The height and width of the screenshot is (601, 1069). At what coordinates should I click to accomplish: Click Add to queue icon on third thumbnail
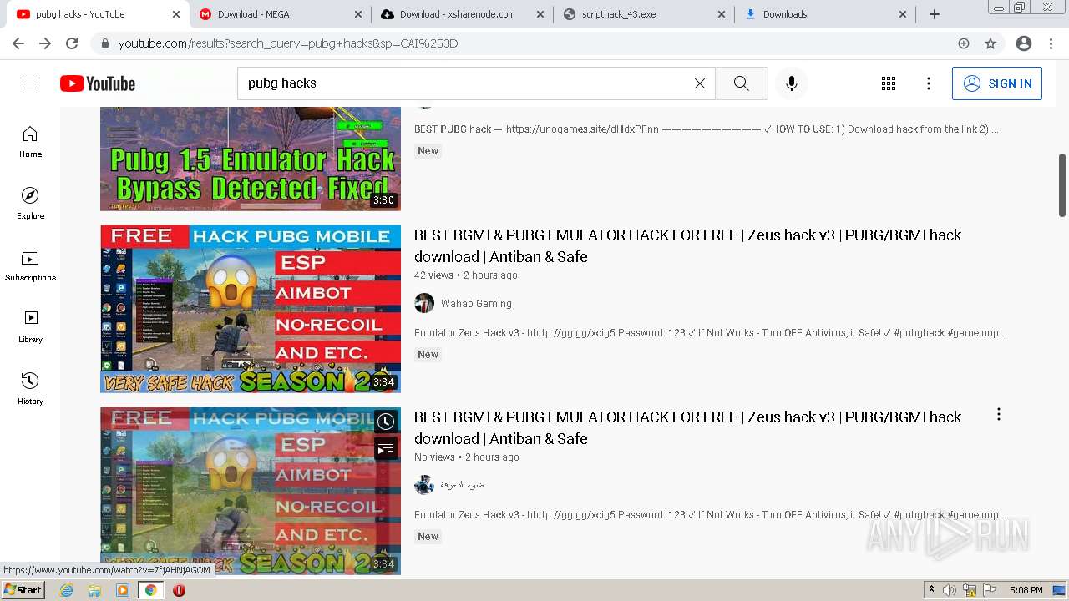[x=385, y=449]
